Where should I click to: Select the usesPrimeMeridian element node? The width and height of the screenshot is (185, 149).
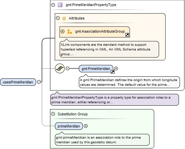coord(18,82)
